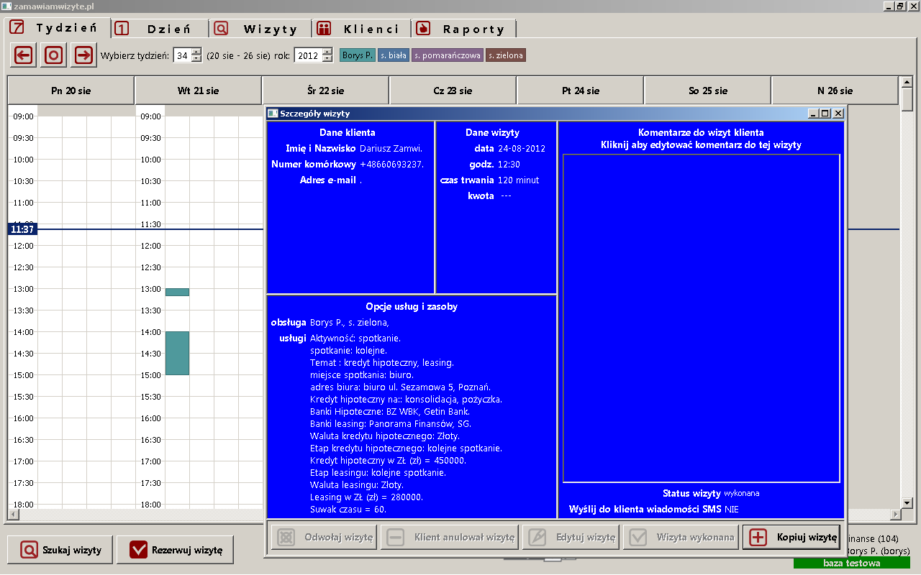This screenshot has width=921, height=575.
Task: Click the year field showing 2012
Action: (x=308, y=55)
